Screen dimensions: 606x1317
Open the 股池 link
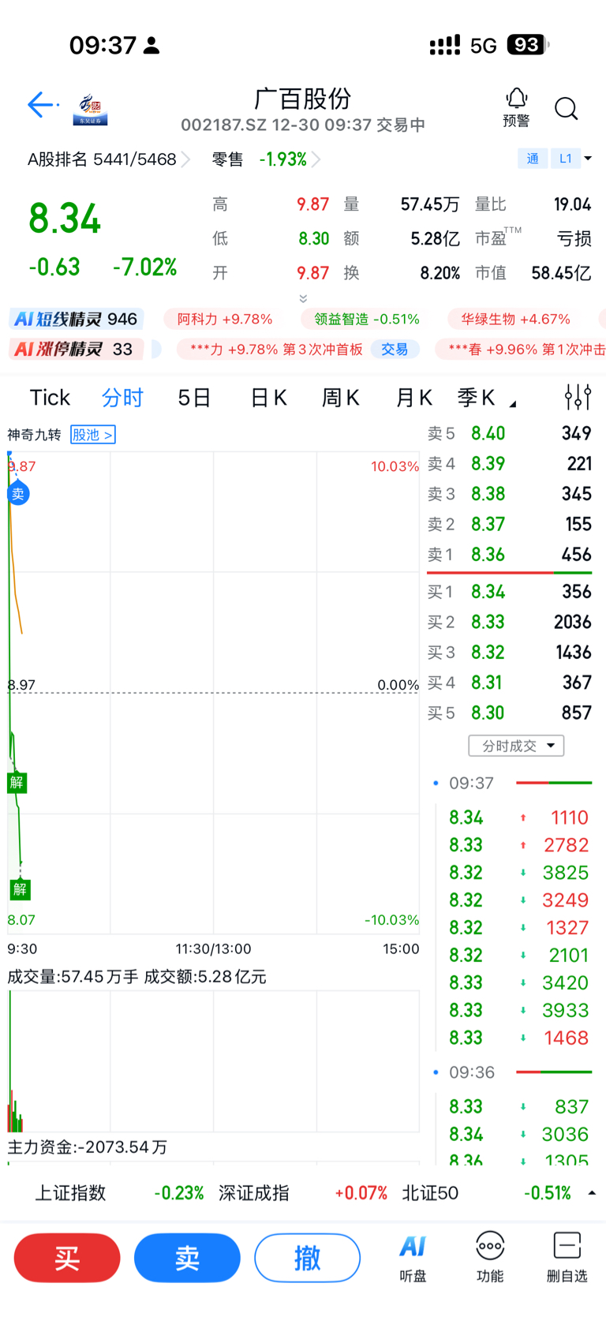point(93,435)
